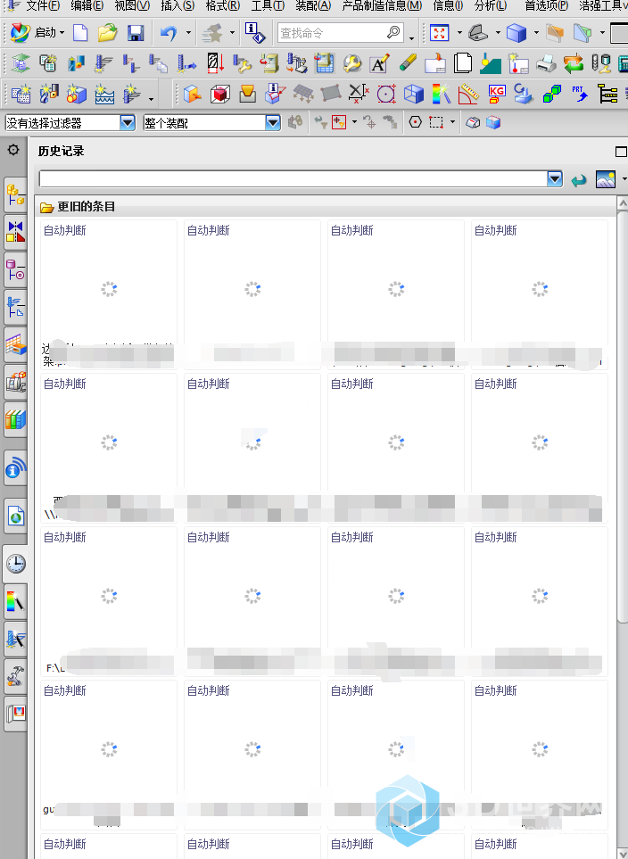The height and width of the screenshot is (859, 628).
Task: Click the red wireframe cube icon
Action: tap(219, 95)
